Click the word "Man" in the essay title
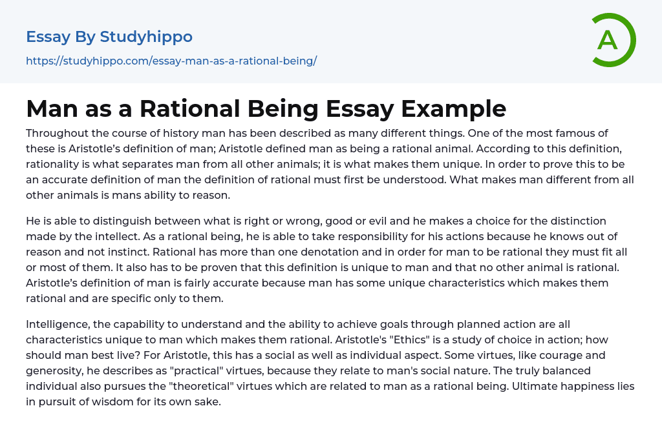 click(49, 108)
